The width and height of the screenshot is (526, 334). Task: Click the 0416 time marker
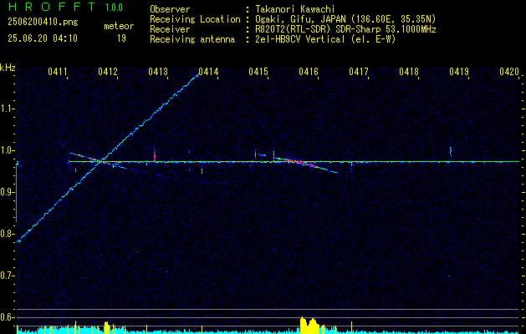309,71
